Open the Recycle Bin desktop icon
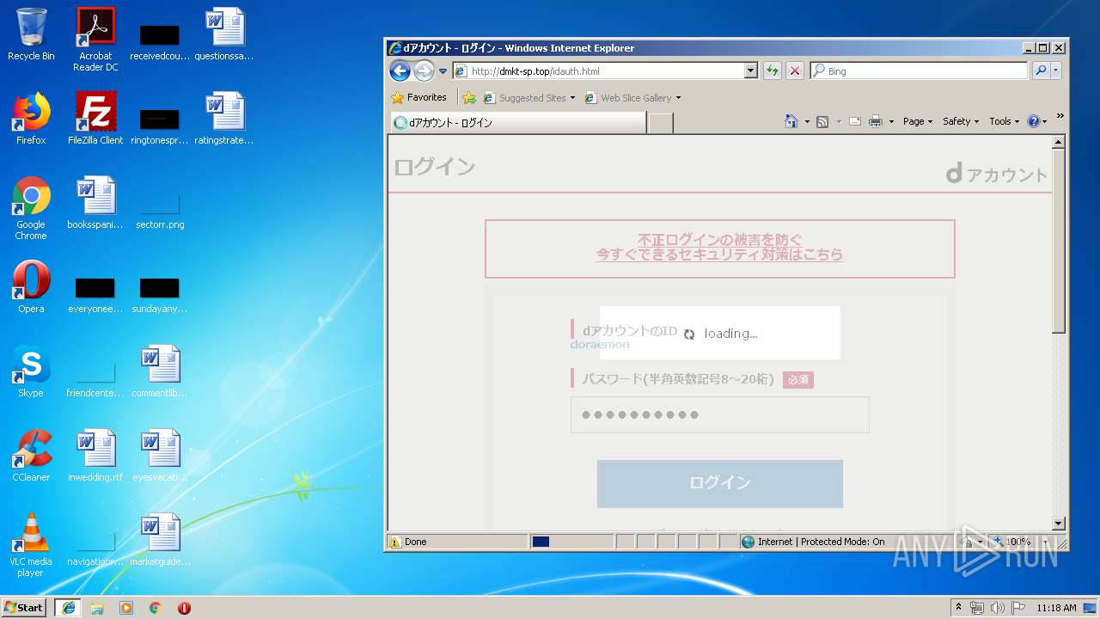Image resolution: width=1100 pixels, height=619 pixels. pos(31,35)
